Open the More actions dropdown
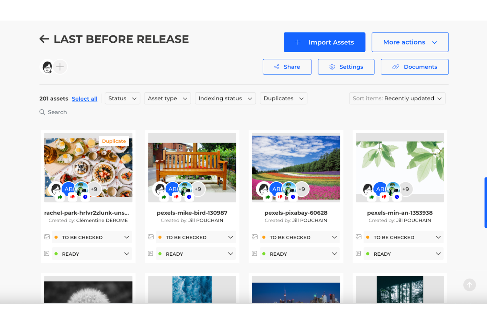 [x=410, y=42]
